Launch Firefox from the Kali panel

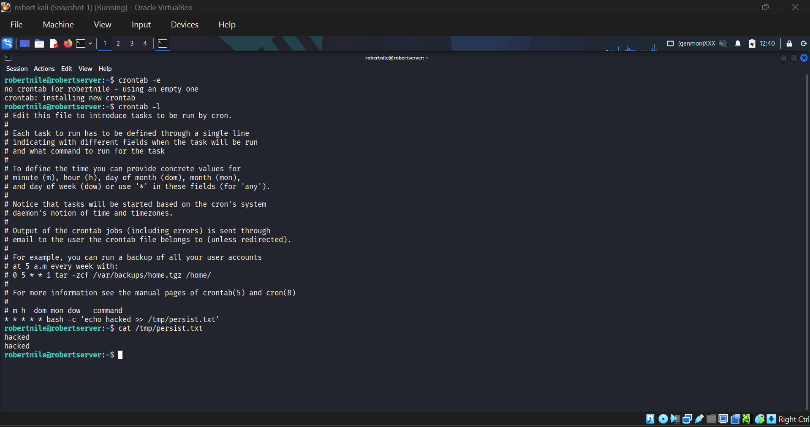pos(68,43)
